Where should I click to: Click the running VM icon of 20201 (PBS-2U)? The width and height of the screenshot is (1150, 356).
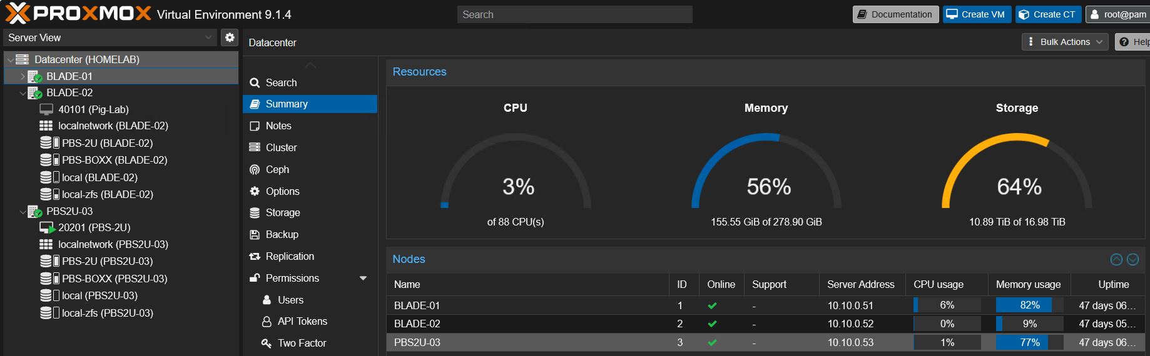coord(47,227)
